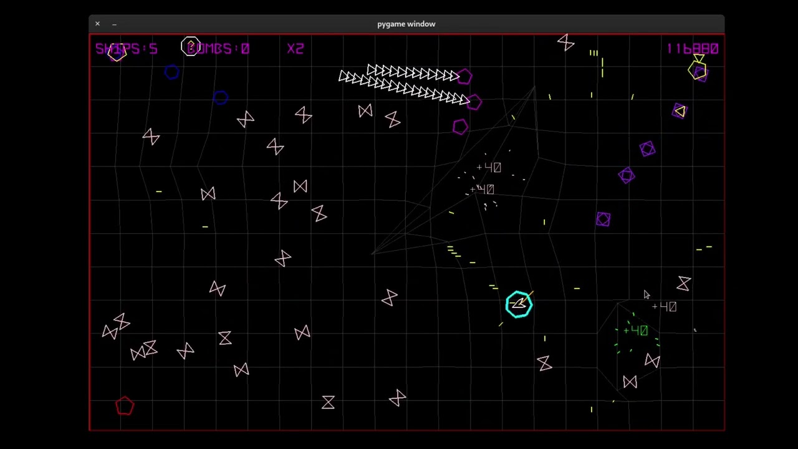Image resolution: width=798 pixels, height=449 pixels.
Task: Click the red pentagon enemy
Action: tap(125, 406)
